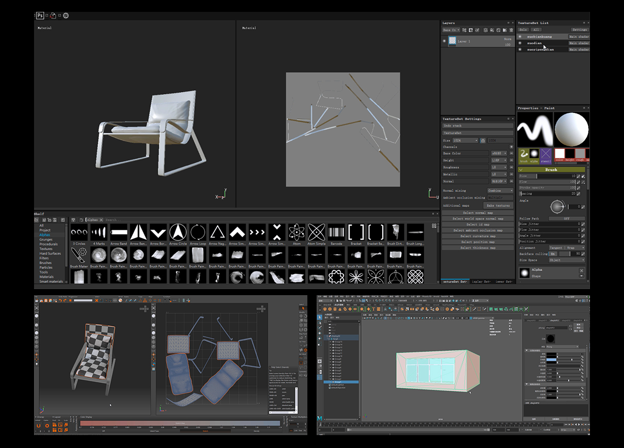Viewport: 624px width, 448px height.
Task: Select the Grunges category in Shelf
Action: [46, 239]
